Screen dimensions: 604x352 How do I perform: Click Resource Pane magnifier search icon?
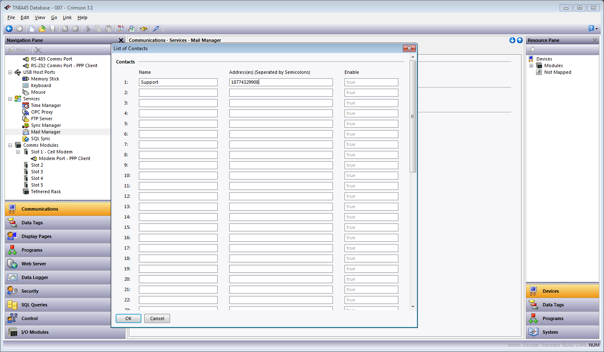(x=531, y=50)
